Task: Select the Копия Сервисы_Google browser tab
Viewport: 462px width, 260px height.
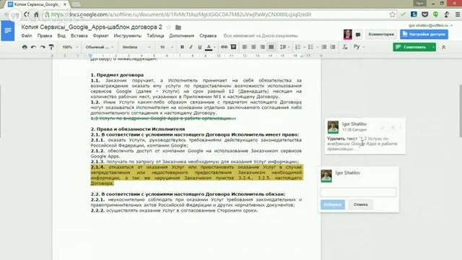Action: (38, 4)
